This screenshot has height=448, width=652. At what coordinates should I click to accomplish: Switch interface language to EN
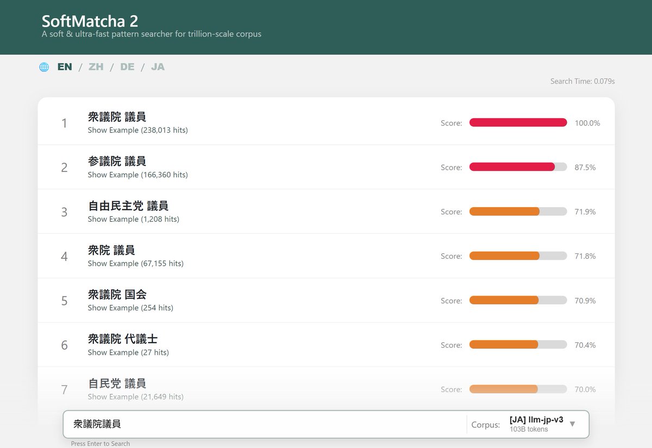click(x=65, y=67)
